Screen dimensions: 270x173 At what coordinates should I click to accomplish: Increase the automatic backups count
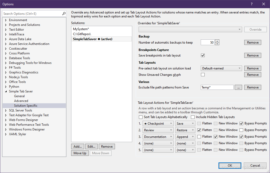(x=217, y=41)
